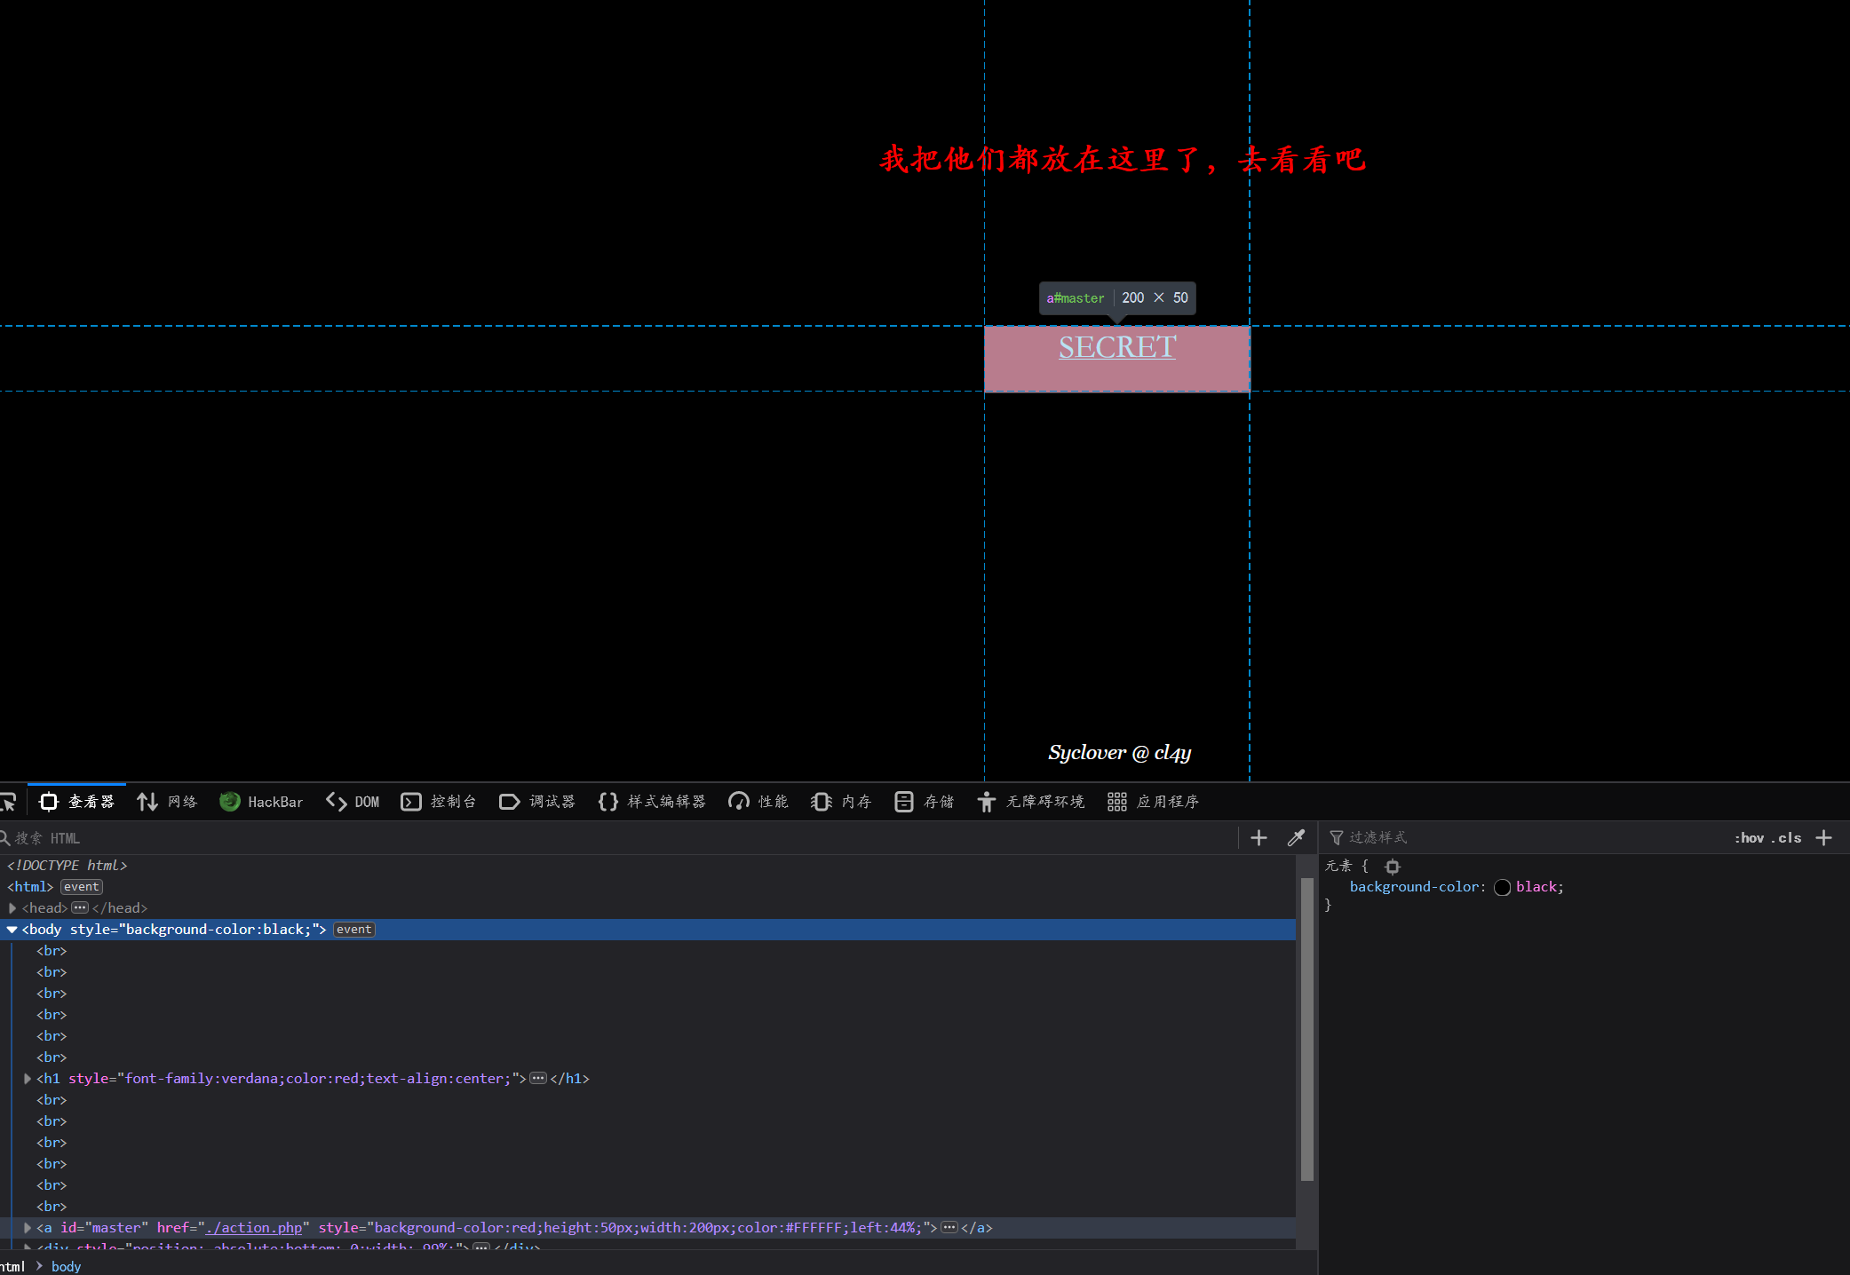Select the html node in markup tree
The height and width of the screenshot is (1275, 1850).
30,887
